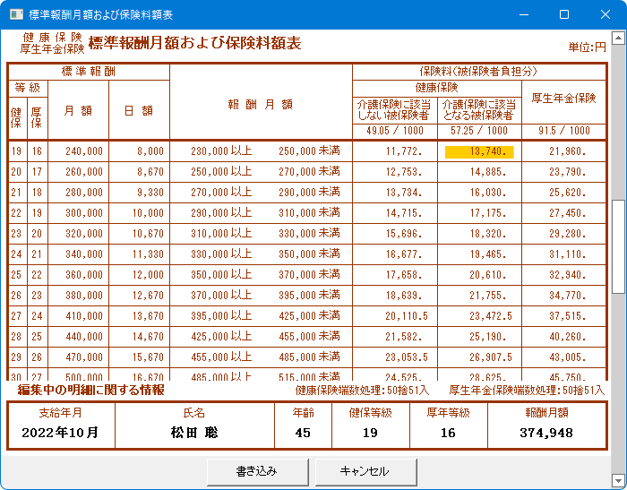The width and height of the screenshot is (627, 490).
Task: Click 厚生年金保険端数処理:50捨51入 label
Action: 527,391
